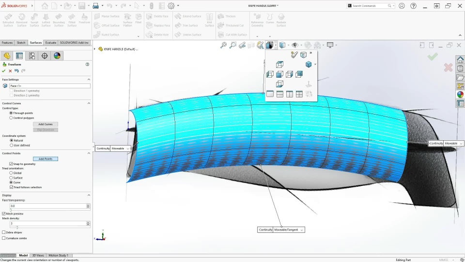465x262 pixels.
Task: Choose Four View viewport layout
Action: click(x=299, y=94)
